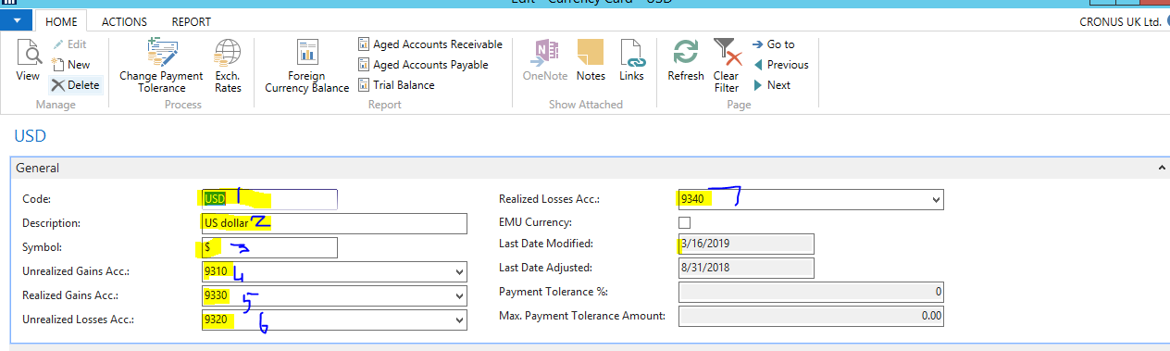
Task: Switch to the ACTIONS tab
Action: (125, 21)
